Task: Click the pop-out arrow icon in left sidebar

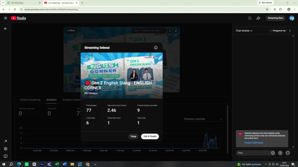Action: point(6,141)
